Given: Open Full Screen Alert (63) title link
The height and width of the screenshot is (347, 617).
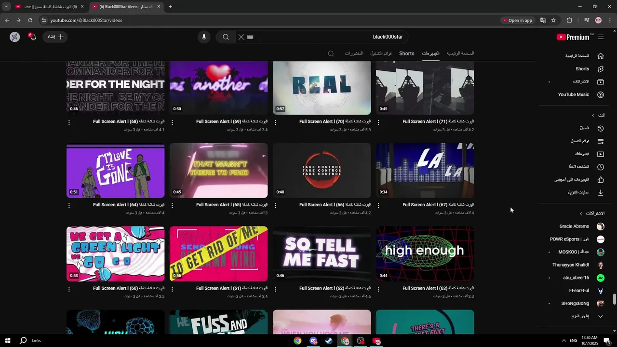Looking at the screenshot, I should 438,288.
